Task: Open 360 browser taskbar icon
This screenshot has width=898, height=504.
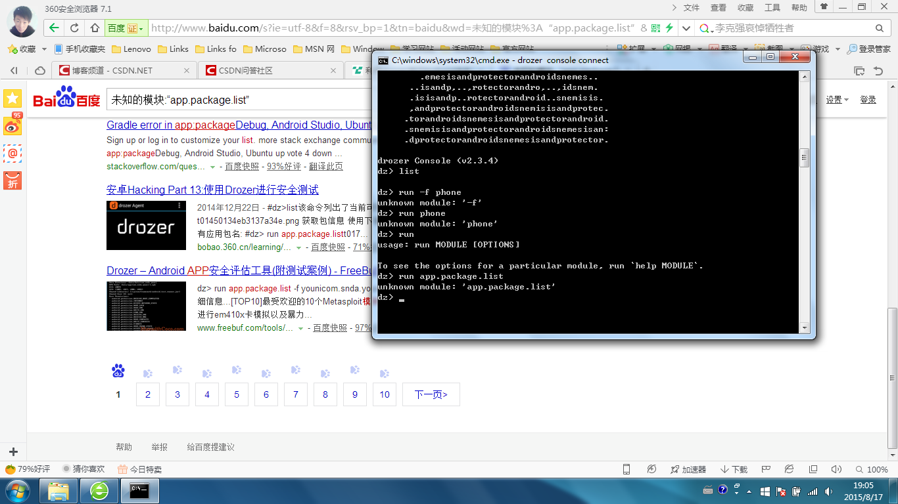Action: pos(100,491)
